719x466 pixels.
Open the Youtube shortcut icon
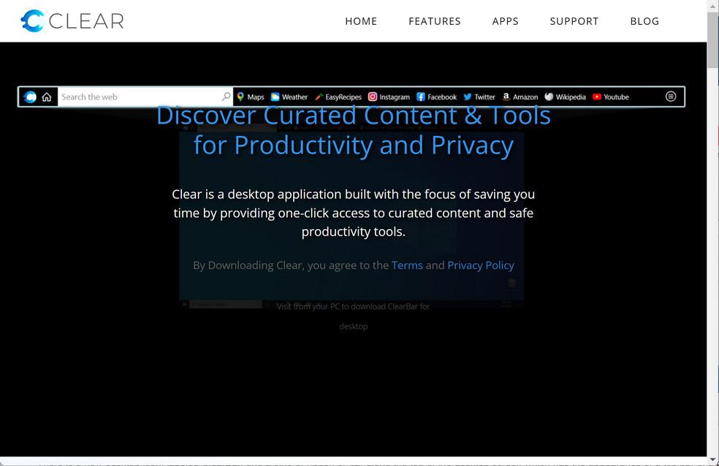point(596,97)
